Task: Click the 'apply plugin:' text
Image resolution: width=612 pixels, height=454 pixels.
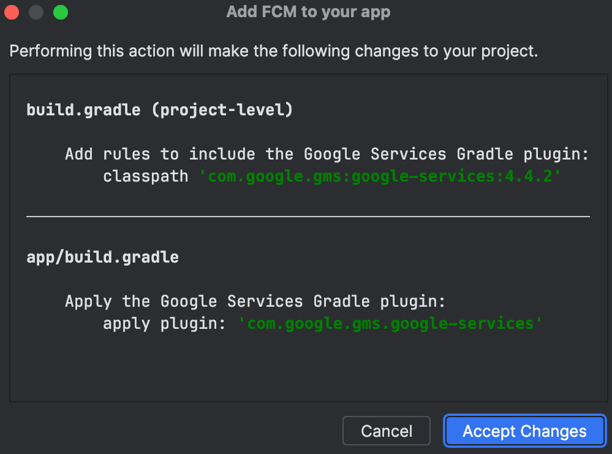Action: click(164, 324)
